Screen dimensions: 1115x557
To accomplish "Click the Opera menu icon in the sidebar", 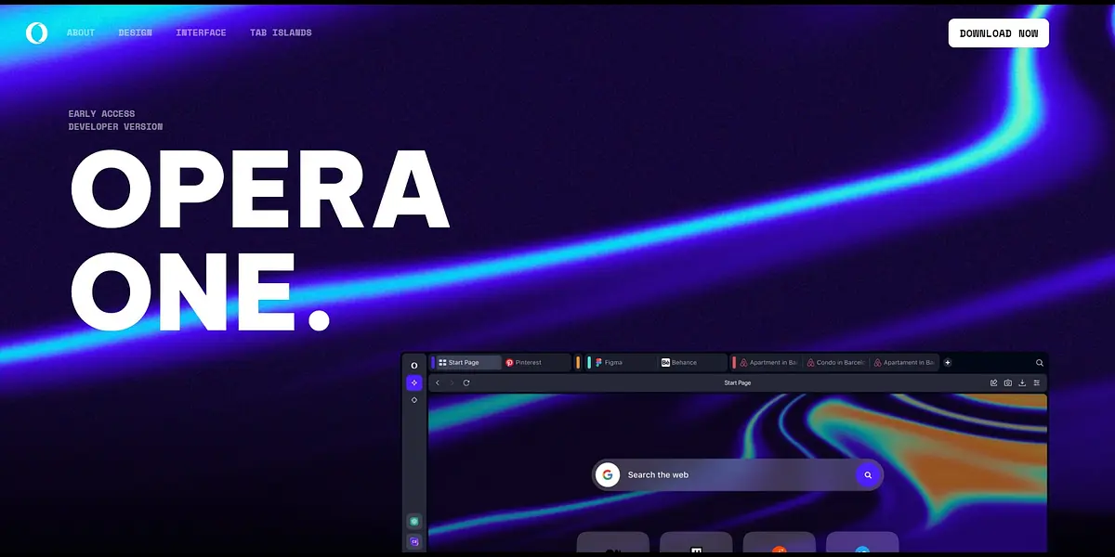I will click(414, 365).
